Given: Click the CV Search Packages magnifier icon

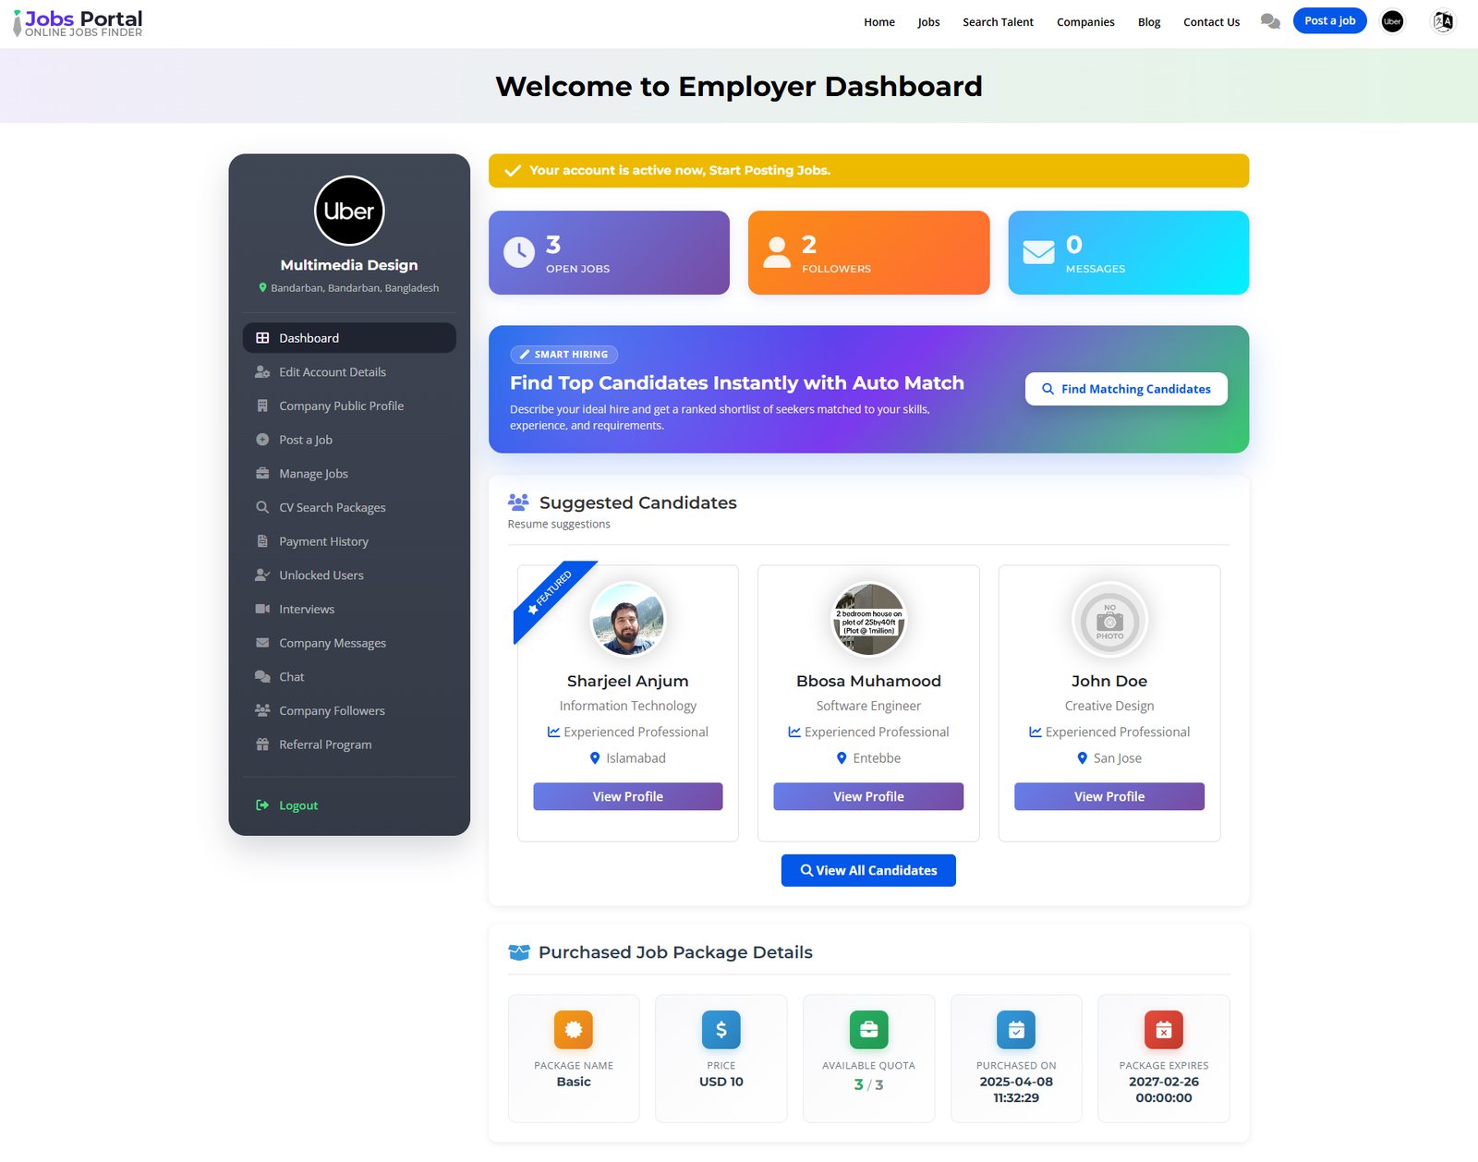Looking at the screenshot, I should (262, 507).
